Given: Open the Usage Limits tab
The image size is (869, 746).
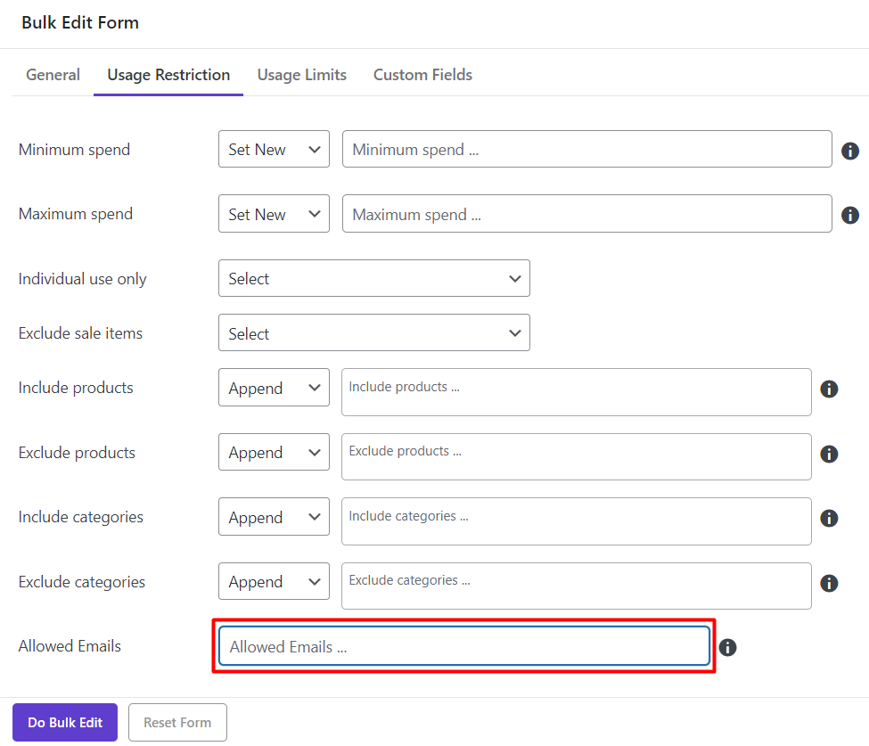Looking at the screenshot, I should (301, 75).
